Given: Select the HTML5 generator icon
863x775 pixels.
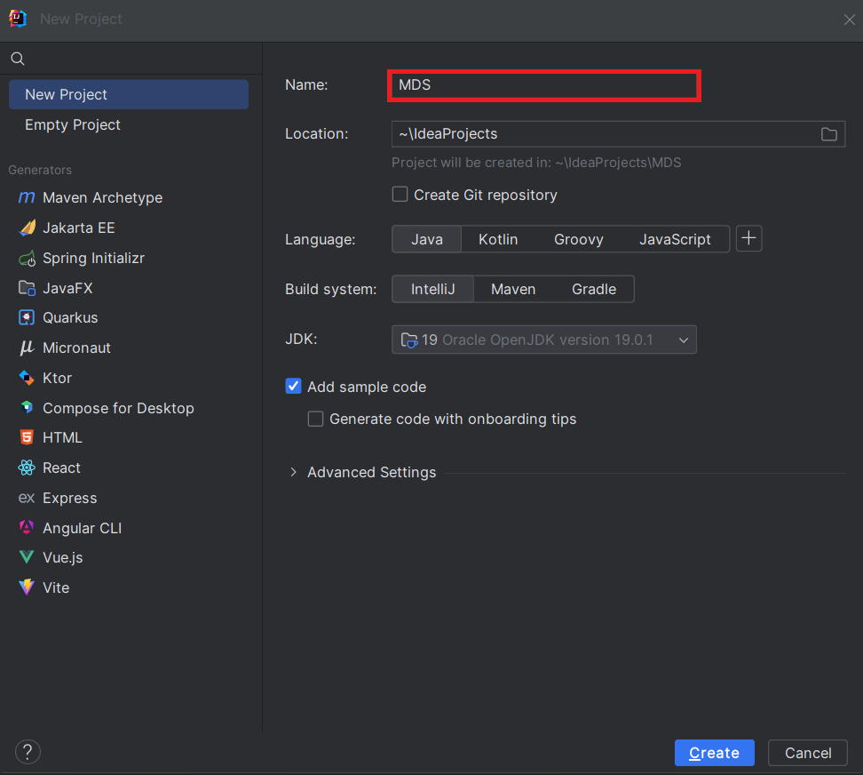Looking at the screenshot, I should click(x=27, y=437).
